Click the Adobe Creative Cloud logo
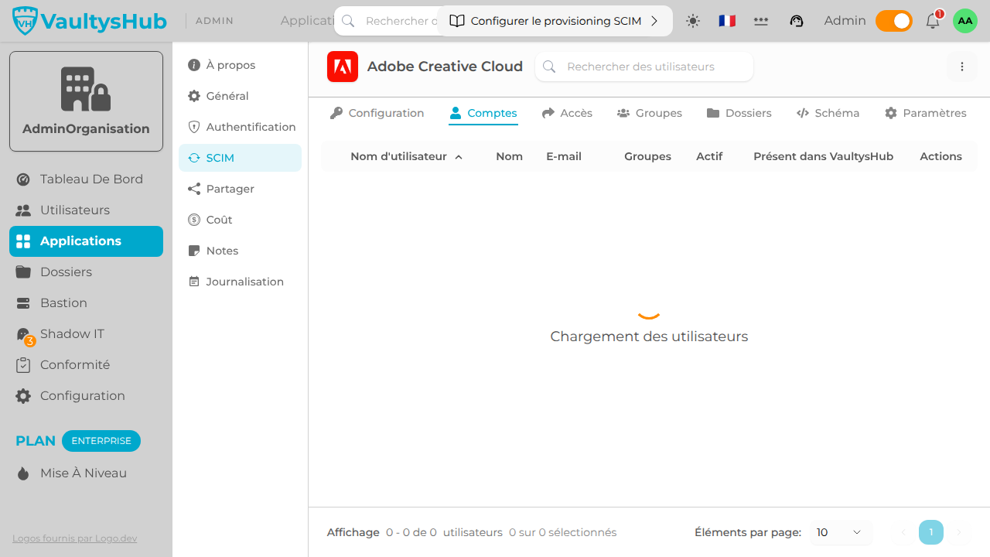This screenshot has width=990, height=557. tap(343, 67)
